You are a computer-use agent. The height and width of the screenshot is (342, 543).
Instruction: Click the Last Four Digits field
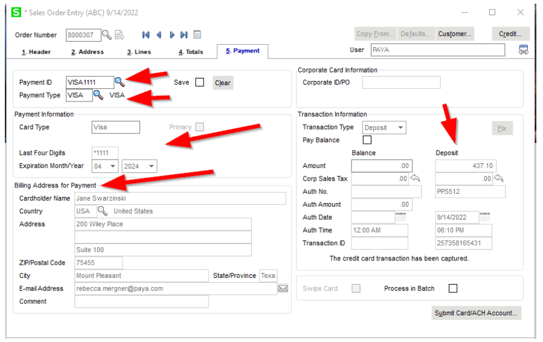[x=105, y=153]
